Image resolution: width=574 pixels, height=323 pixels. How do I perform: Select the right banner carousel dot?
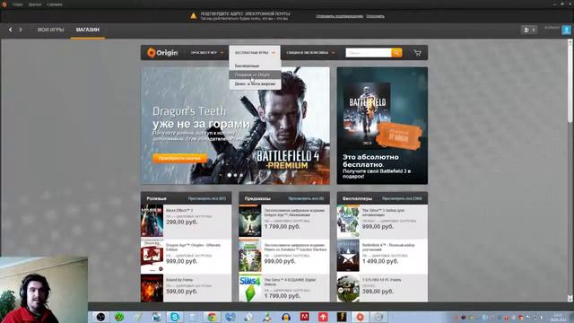coord(241,175)
